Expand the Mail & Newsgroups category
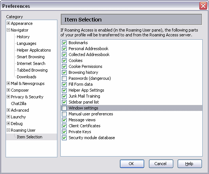This screenshot has width=209, height=174. pyautogui.click(x=8, y=83)
